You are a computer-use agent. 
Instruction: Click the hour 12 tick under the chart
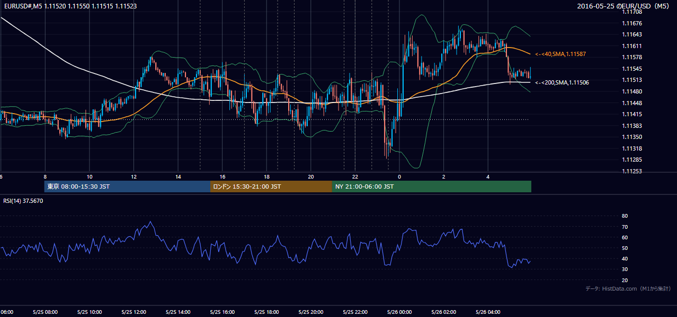point(133,177)
